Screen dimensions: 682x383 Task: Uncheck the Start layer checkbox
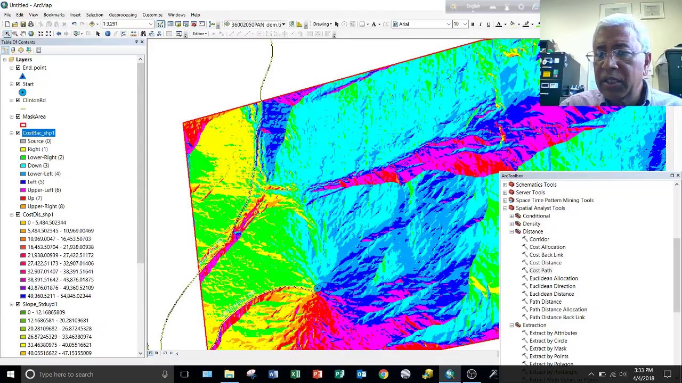(18, 84)
